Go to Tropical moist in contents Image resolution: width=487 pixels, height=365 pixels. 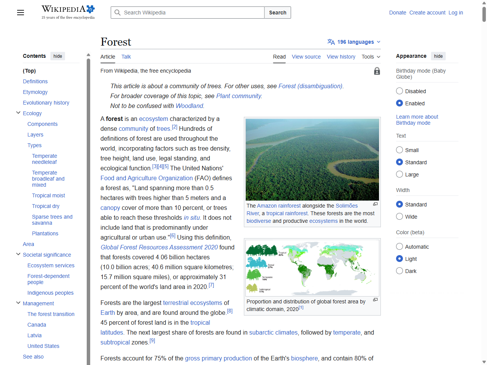[x=48, y=195]
